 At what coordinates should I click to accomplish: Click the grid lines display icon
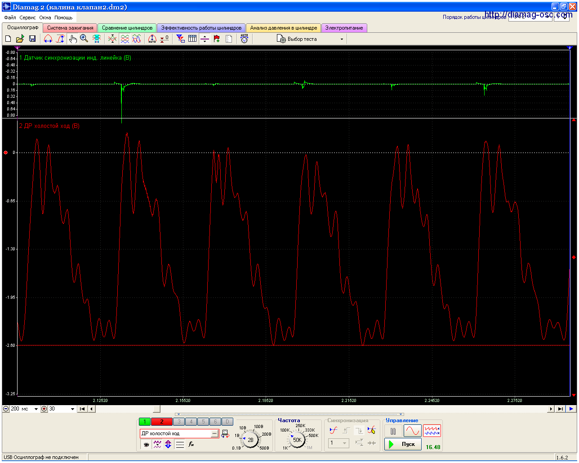180,444
